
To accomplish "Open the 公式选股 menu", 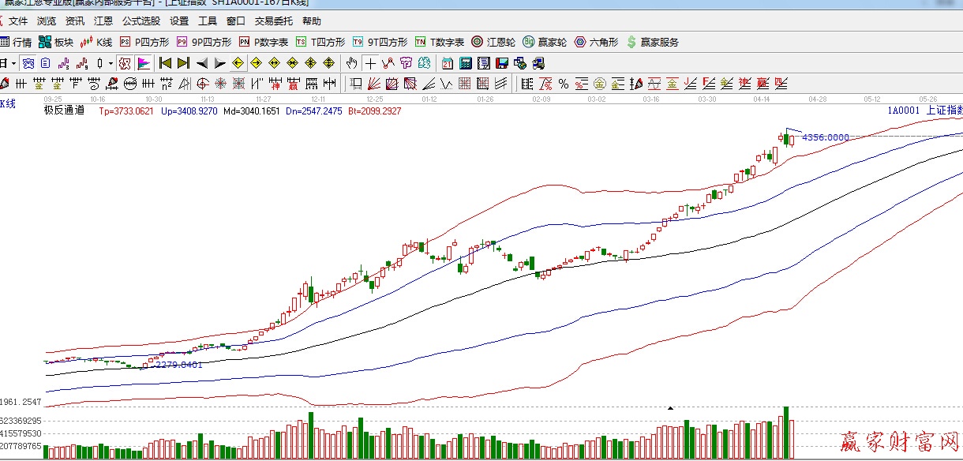I will pyautogui.click(x=141, y=21).
